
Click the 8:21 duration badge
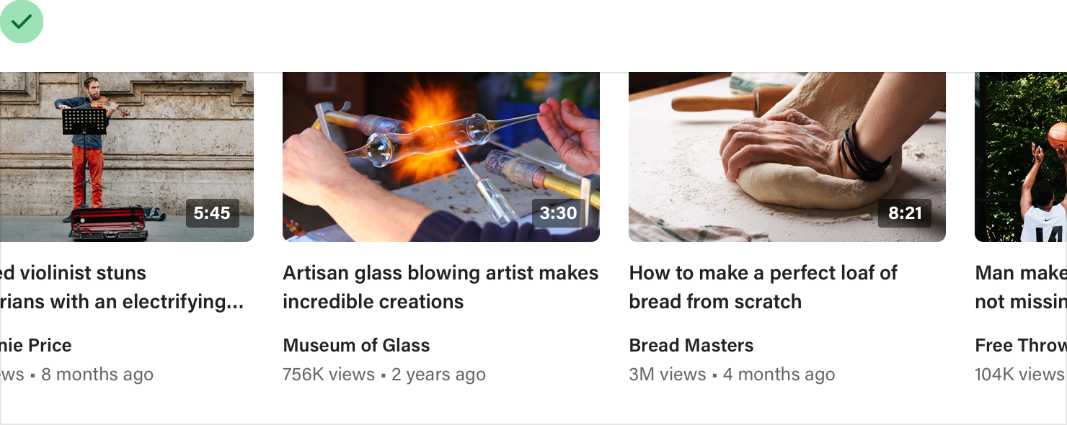pos(905,213)
